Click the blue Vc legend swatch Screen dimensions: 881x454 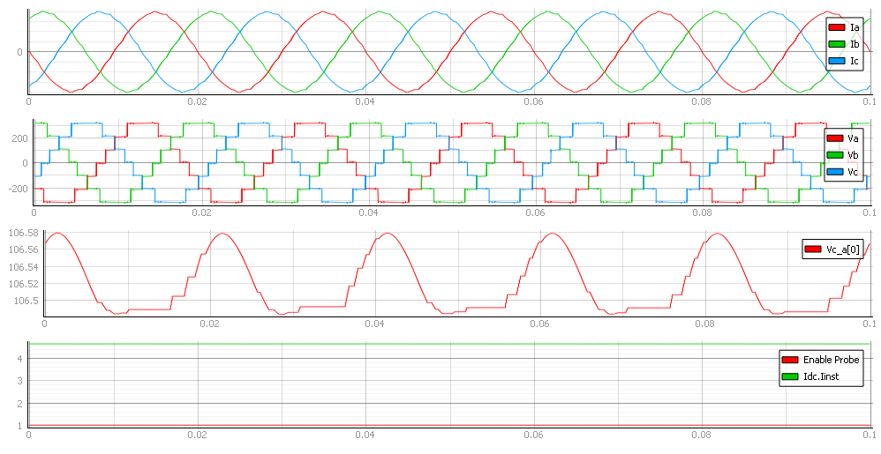tap(833, 172)
